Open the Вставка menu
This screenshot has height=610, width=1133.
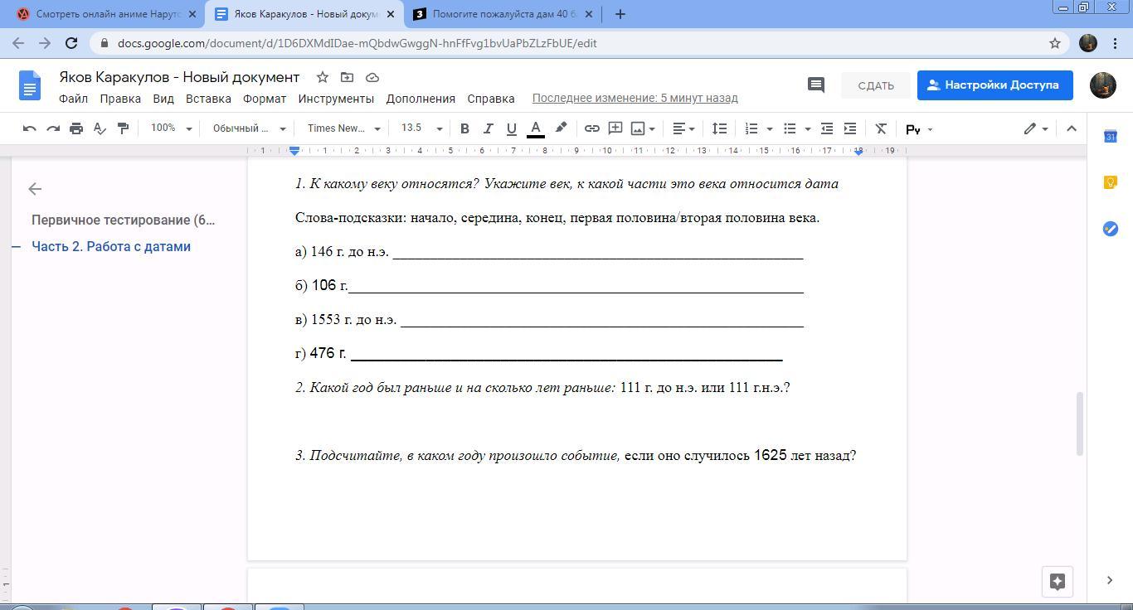pyautogui.click(x=208, y=99)
